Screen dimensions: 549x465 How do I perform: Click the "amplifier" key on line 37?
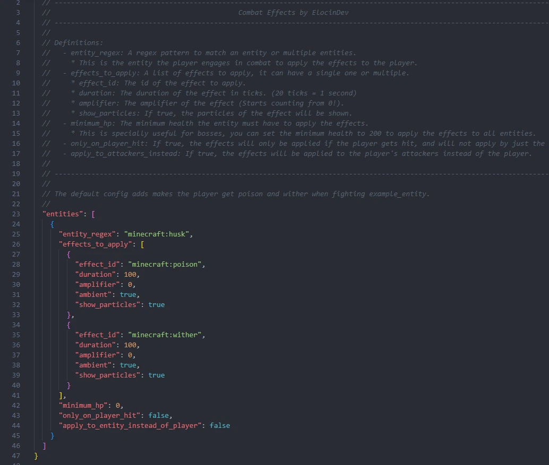click(x=97, y=355)
